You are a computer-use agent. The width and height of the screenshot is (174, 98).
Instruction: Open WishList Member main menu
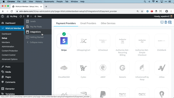click(x=12, y=28)
